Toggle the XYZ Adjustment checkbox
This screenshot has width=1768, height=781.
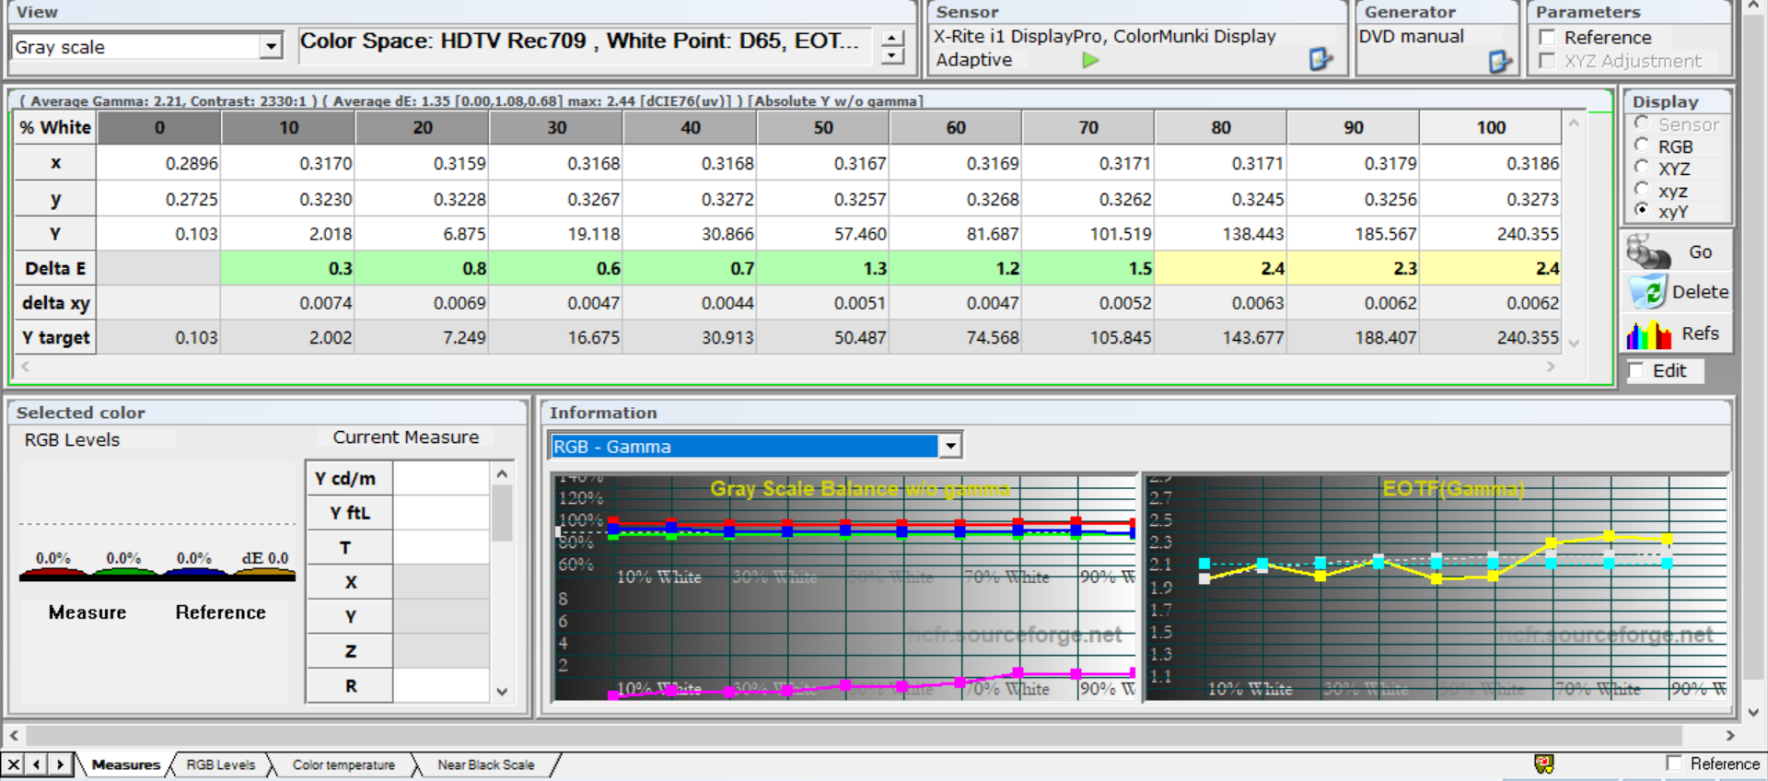point(1547,61)
